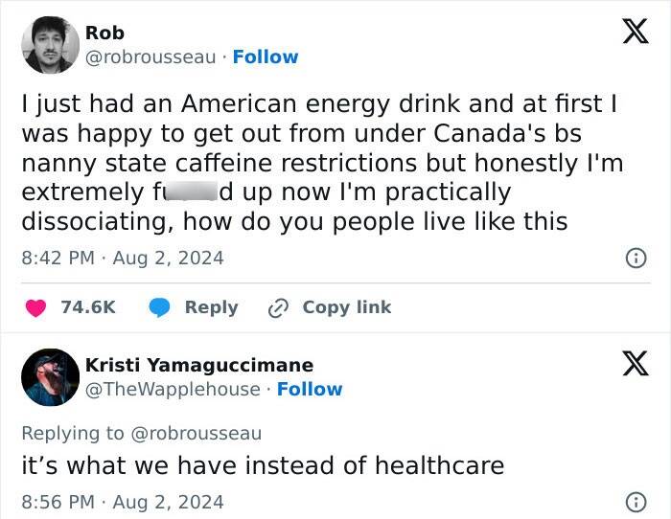Open the @TheWapplehouse handle
The image size is (671, 519).
pyautogui.click(x=173, y=389)
